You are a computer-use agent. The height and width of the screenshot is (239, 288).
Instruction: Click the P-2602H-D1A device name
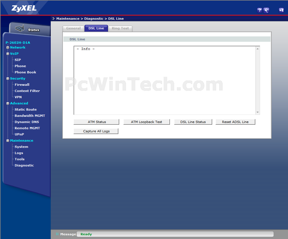click(x=18, y=43)
